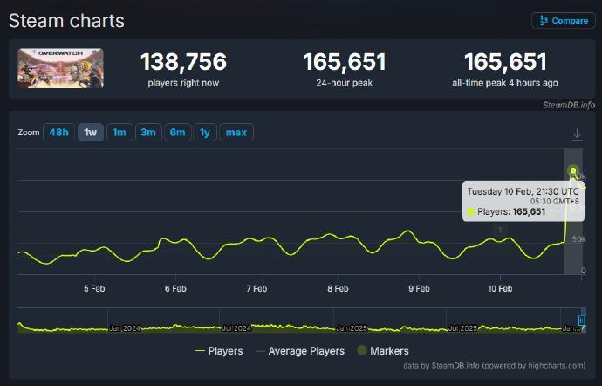Image resolution: width=602 pixels, height=386 pixels.
Task: Show the max time range
Action: click(x=236, y=133)
